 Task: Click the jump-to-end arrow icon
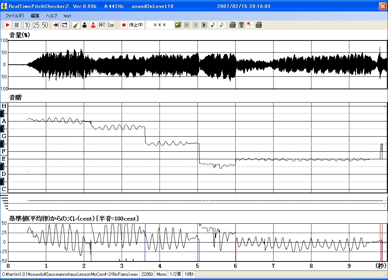click(56, 25)
